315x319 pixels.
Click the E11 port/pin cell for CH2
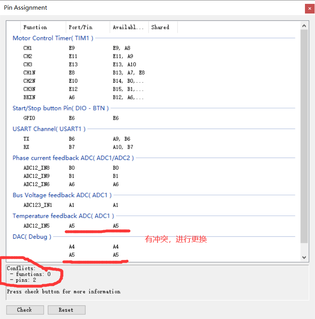coord(73,56)
